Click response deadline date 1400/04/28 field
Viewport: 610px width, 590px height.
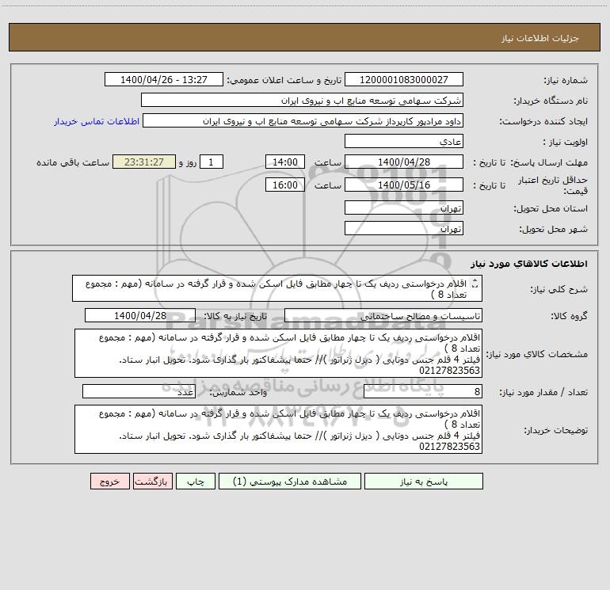(404, 162)
